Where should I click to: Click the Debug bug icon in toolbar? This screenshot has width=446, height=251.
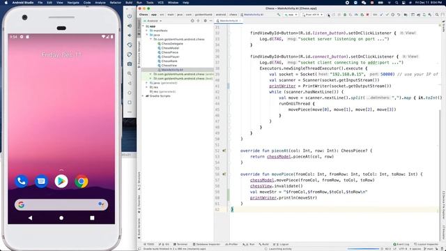point(345,15)
